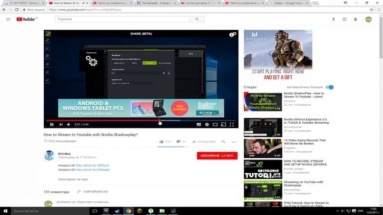This screenshot has width=383, height=215.
Task: Click the START PLAYING RIGHT NOW ad
Action: (278, 56)
